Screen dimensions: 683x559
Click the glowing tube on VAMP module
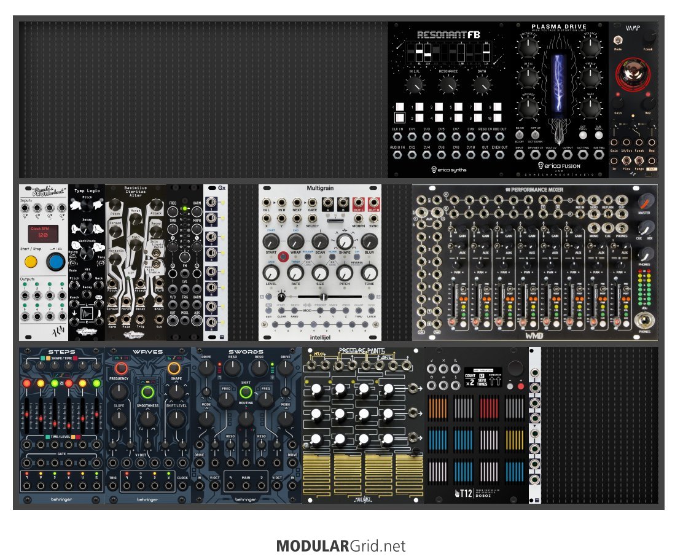point(632,74)
